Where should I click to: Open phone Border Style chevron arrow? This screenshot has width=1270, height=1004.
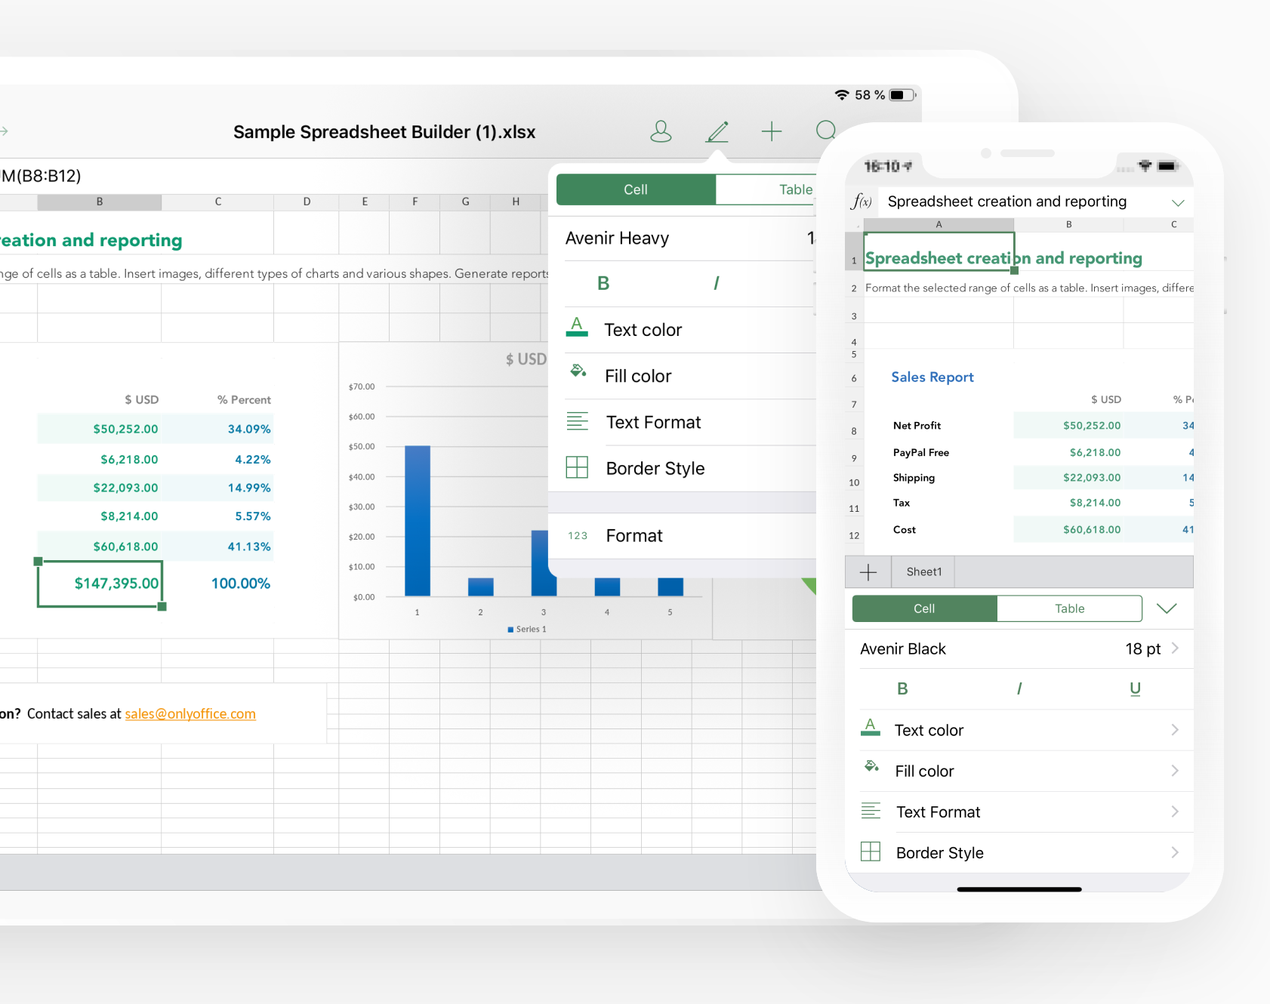1175,852
